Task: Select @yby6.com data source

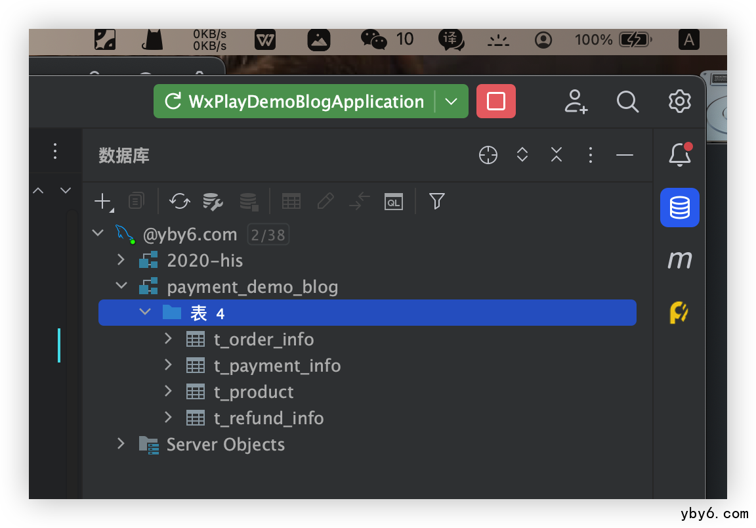Action: (190, 234)
